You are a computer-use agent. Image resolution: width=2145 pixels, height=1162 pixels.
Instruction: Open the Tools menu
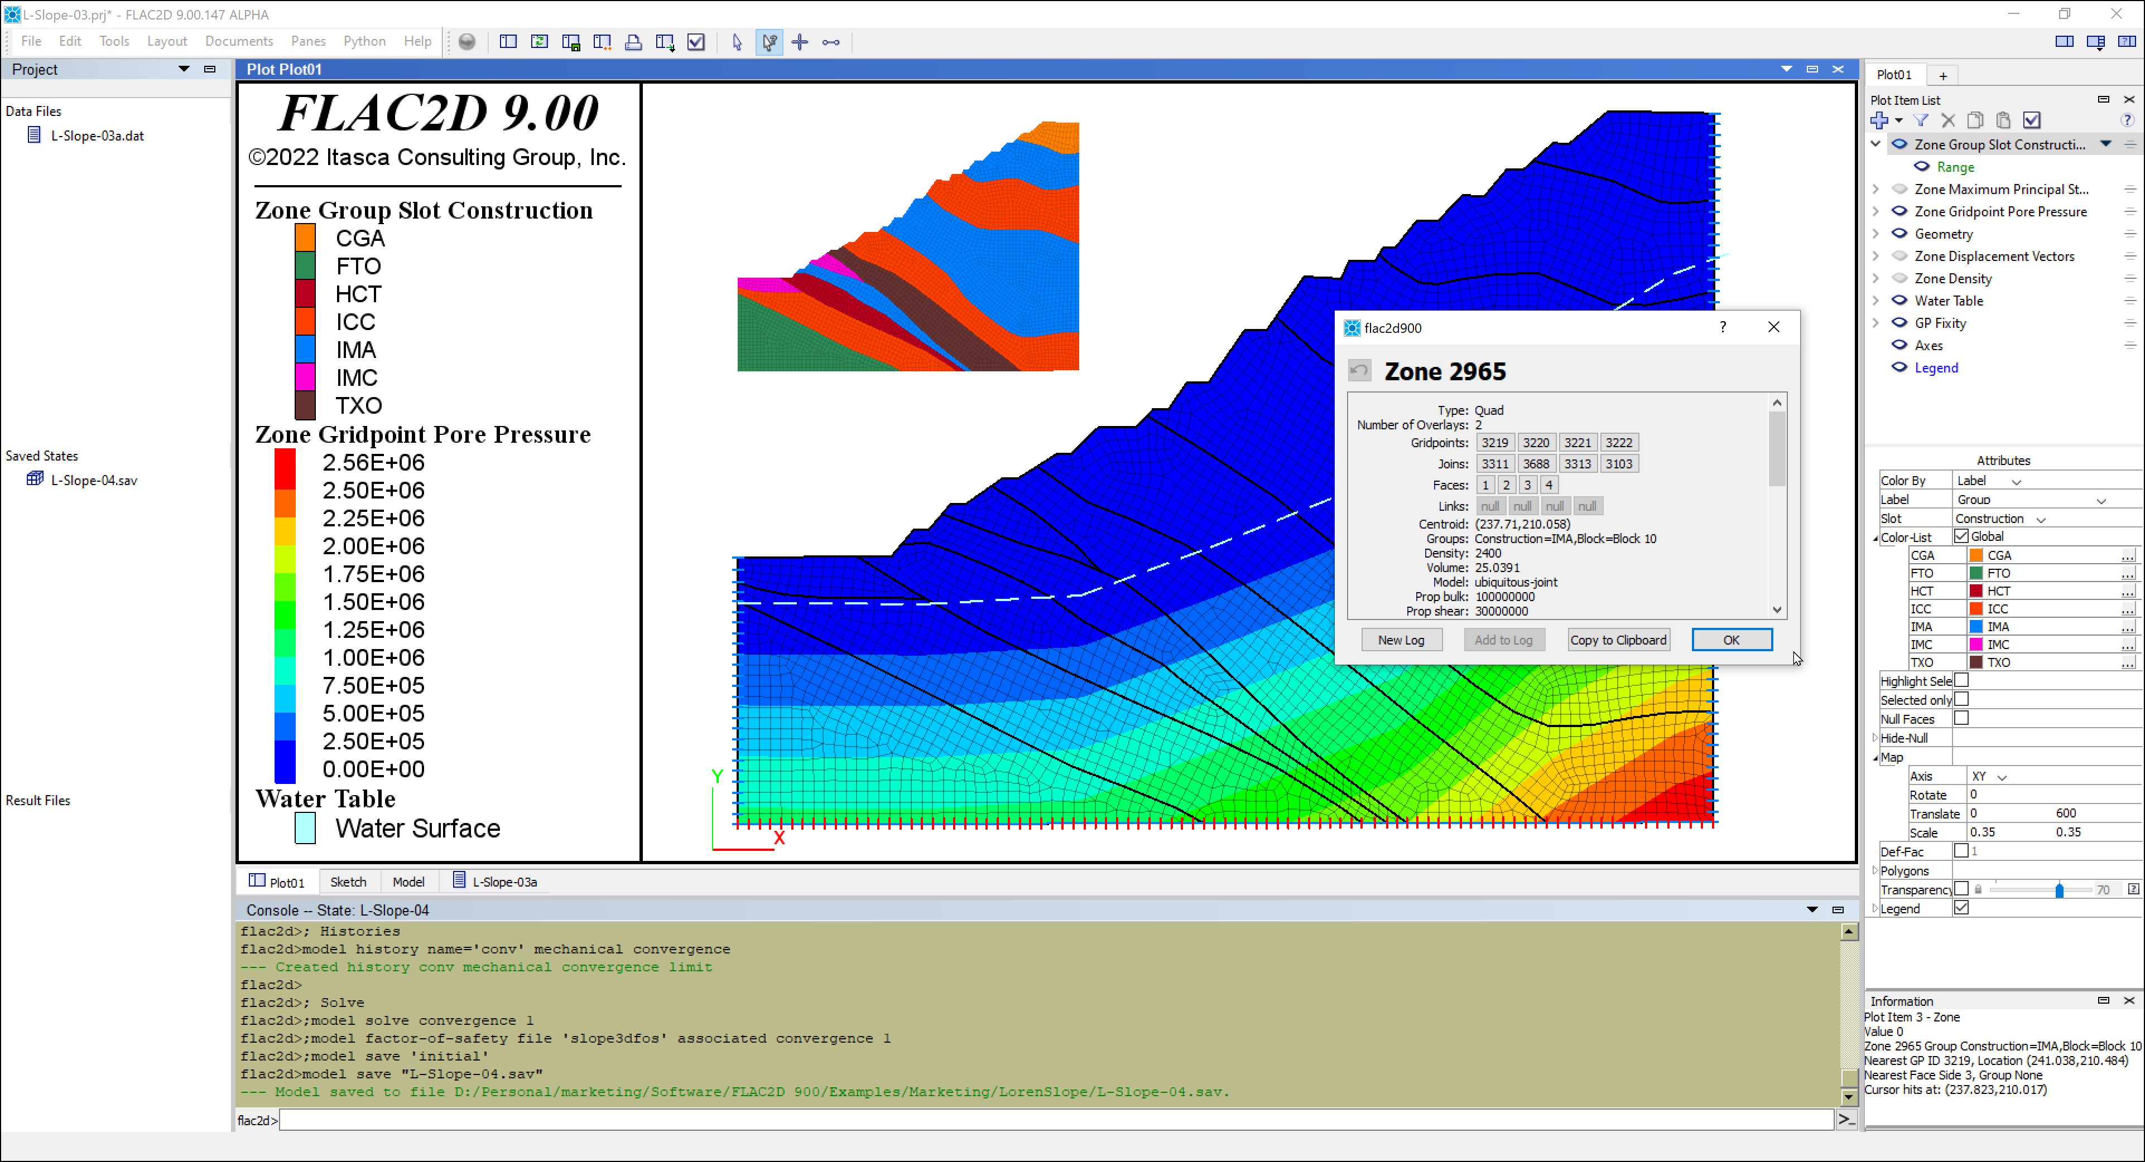click(114, 41)
